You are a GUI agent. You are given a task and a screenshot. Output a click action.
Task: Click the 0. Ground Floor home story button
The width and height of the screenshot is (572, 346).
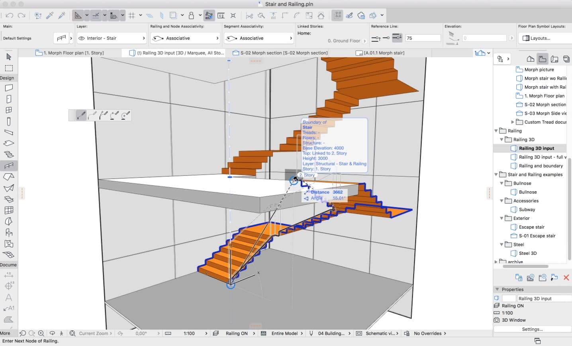[347, 41]
